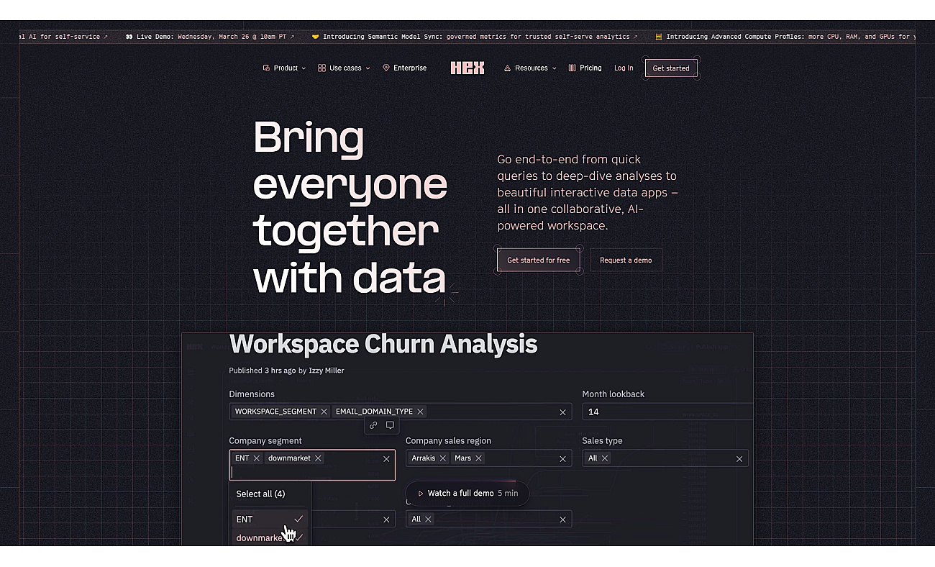Choose Select all (4) in the dropdown
Image resolution: width=935 pixels, height=567 pixels.
tap(260, 494)
